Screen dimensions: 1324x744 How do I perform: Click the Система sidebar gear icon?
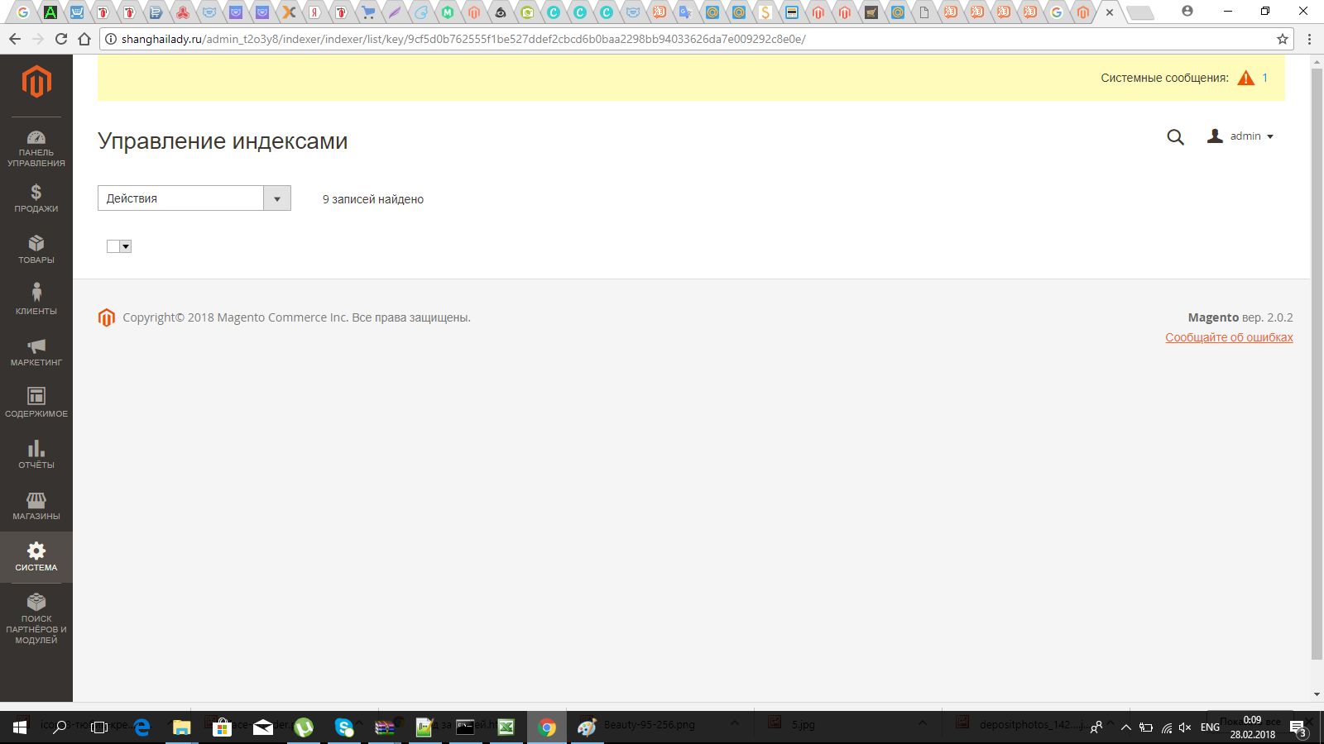(36, 551)
